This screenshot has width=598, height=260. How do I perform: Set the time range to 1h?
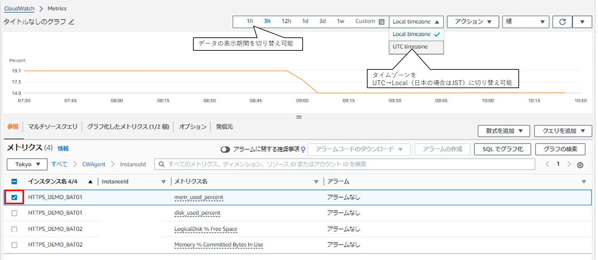pos(250,21)
